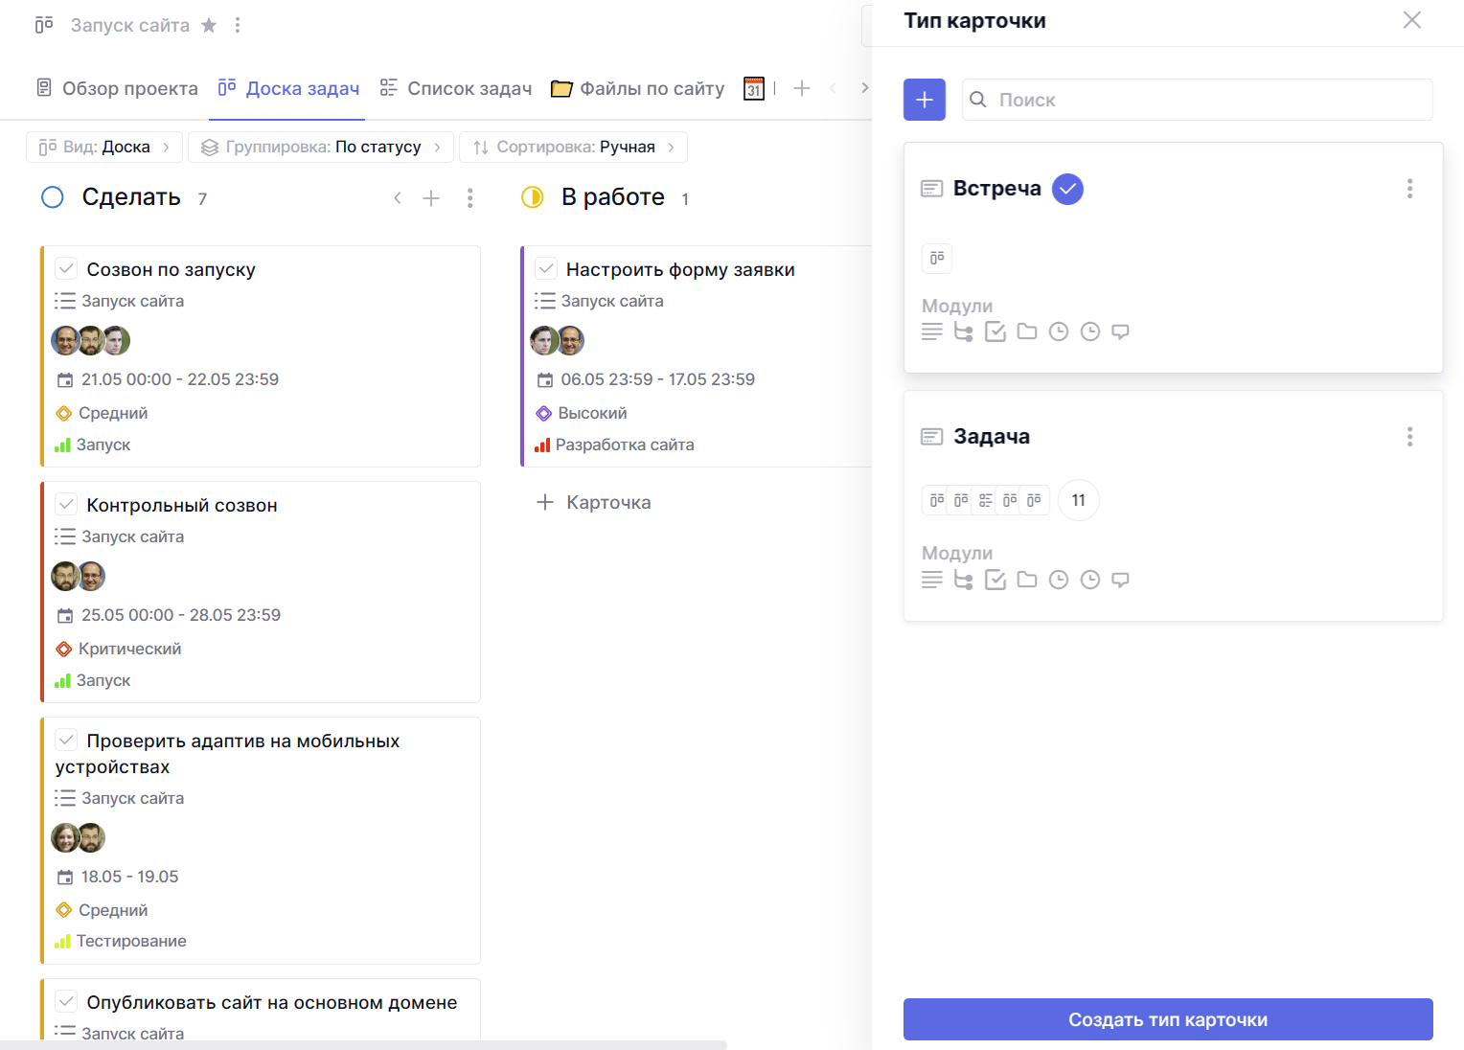
Task: Open options menu for Встреча card type
Action: 1409,189
